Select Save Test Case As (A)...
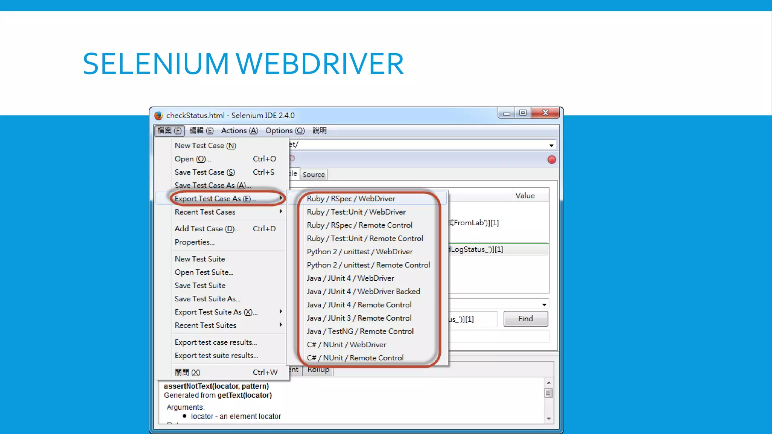Viewport: 772px width, 434px height. (x=221, y=185)
